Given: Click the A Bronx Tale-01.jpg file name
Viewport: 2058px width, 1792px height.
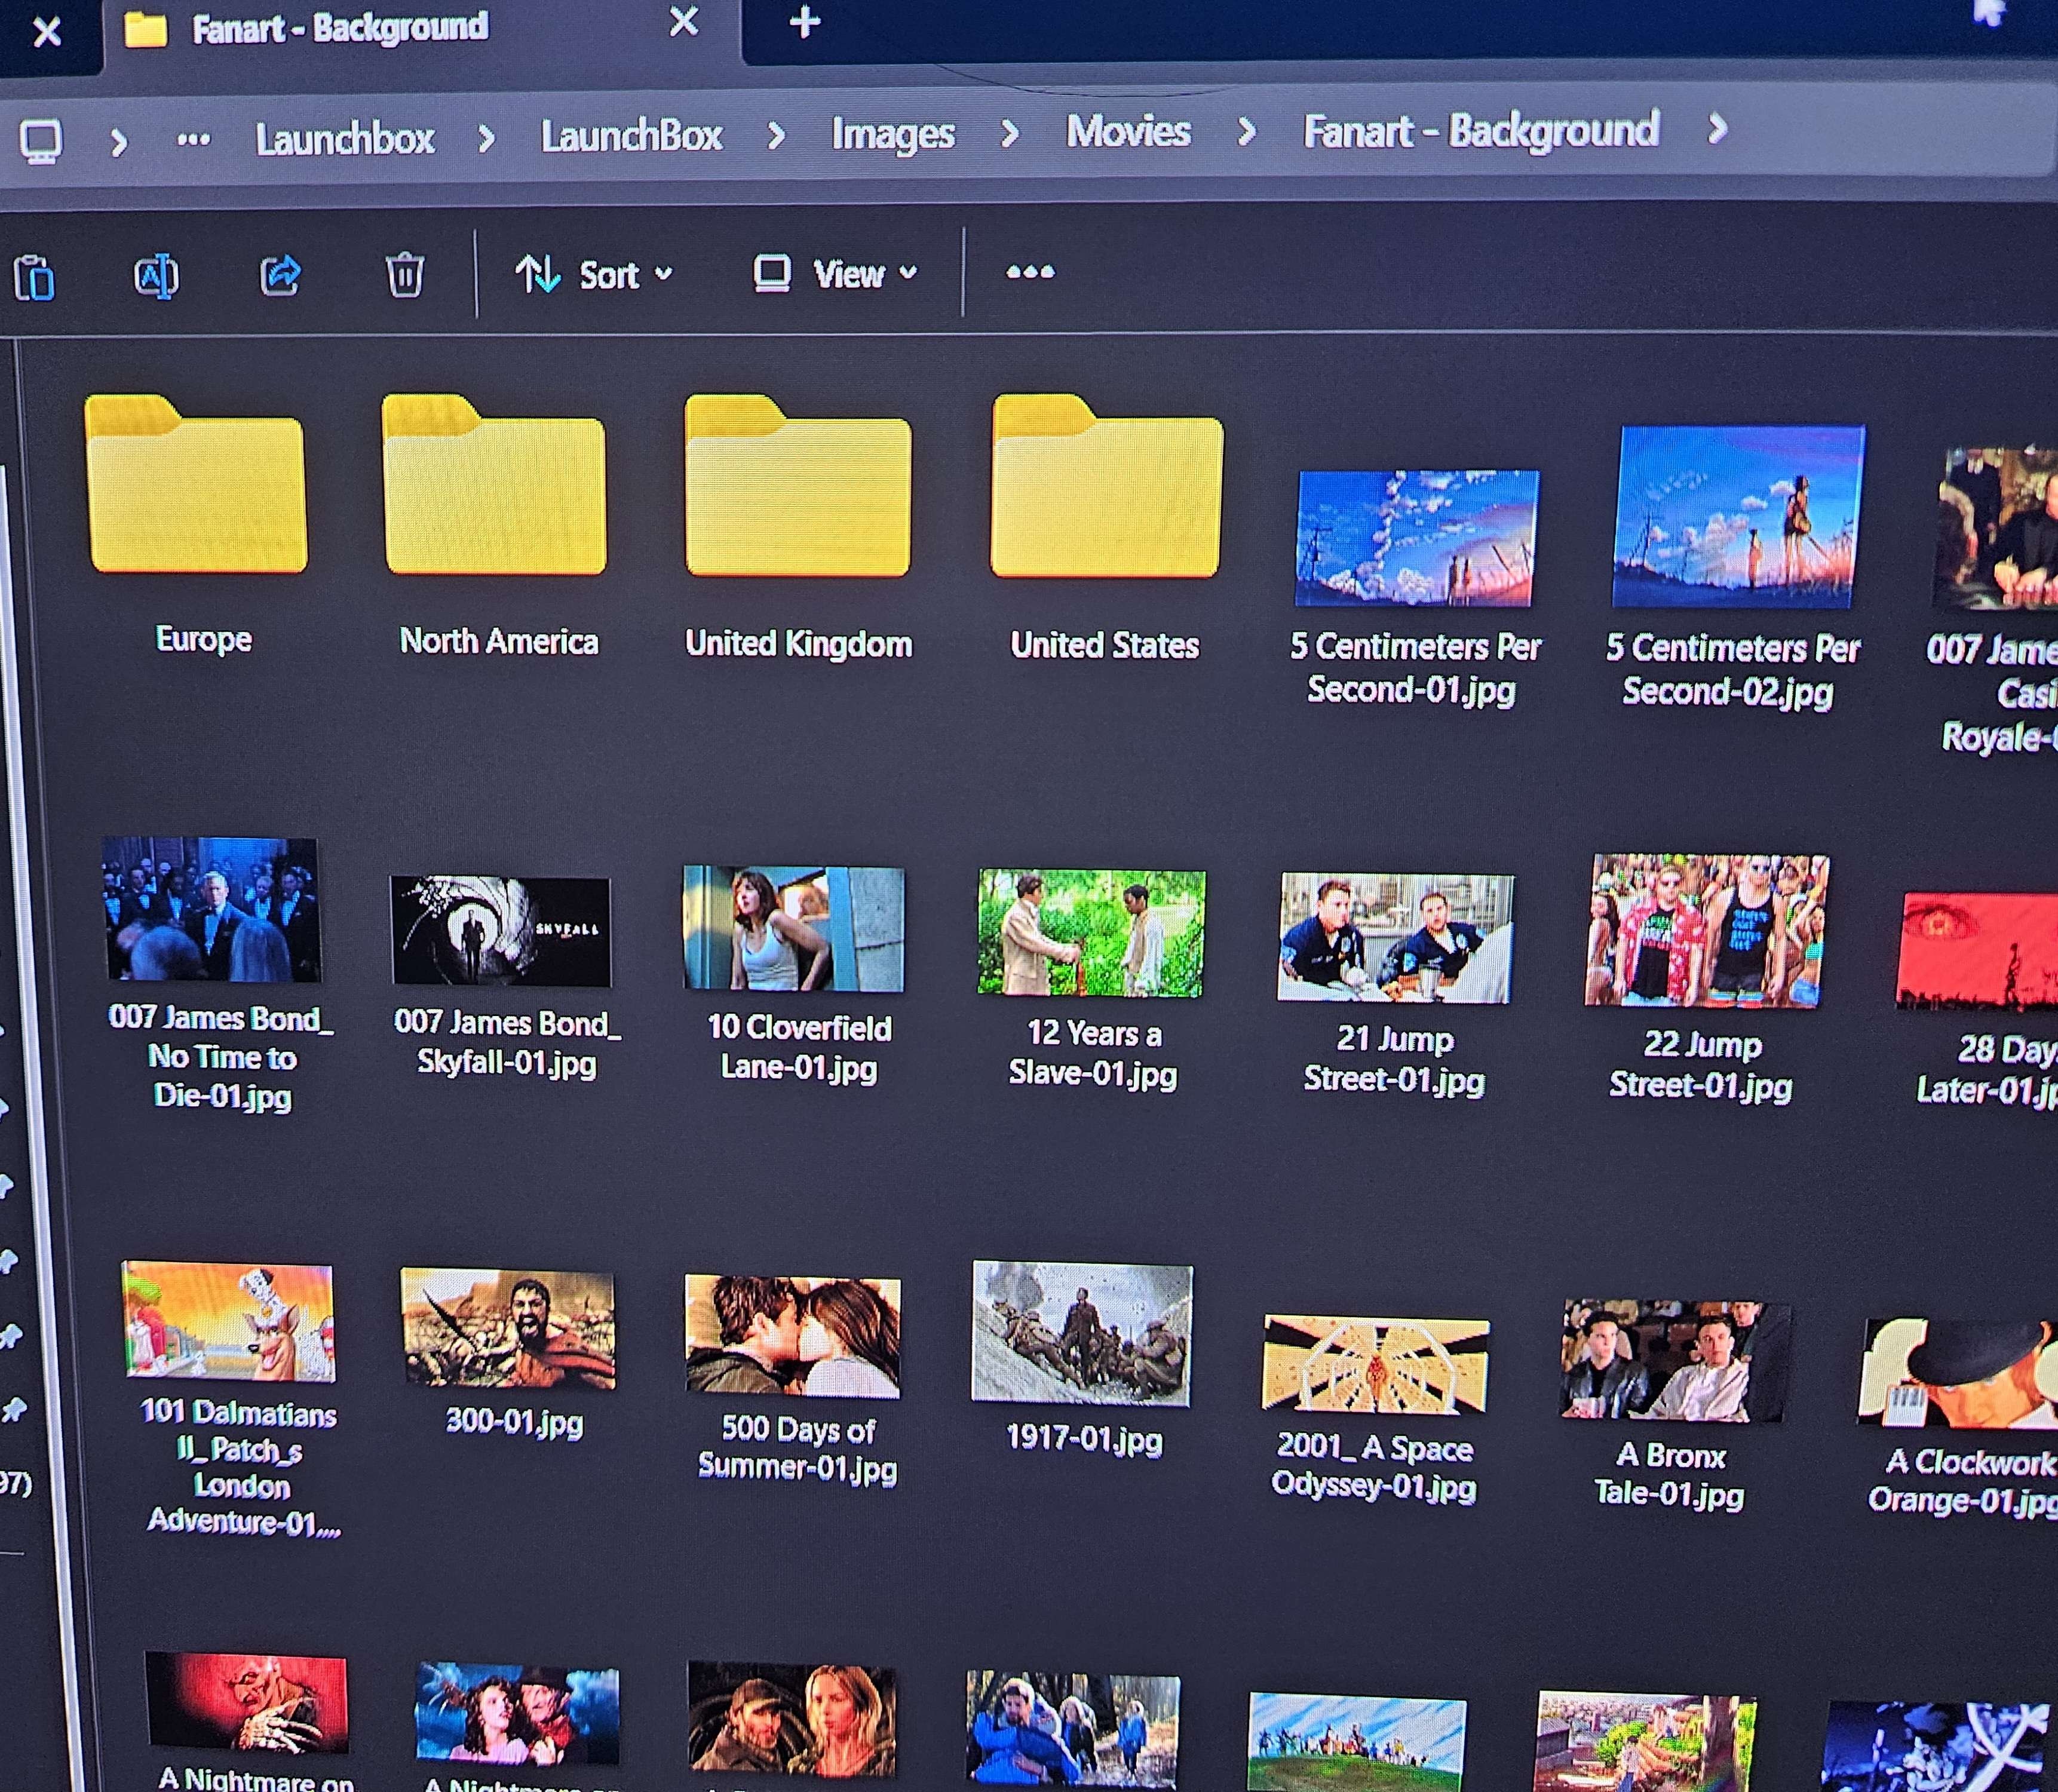Looking at the screenshot, I should click(1670, 1475).
